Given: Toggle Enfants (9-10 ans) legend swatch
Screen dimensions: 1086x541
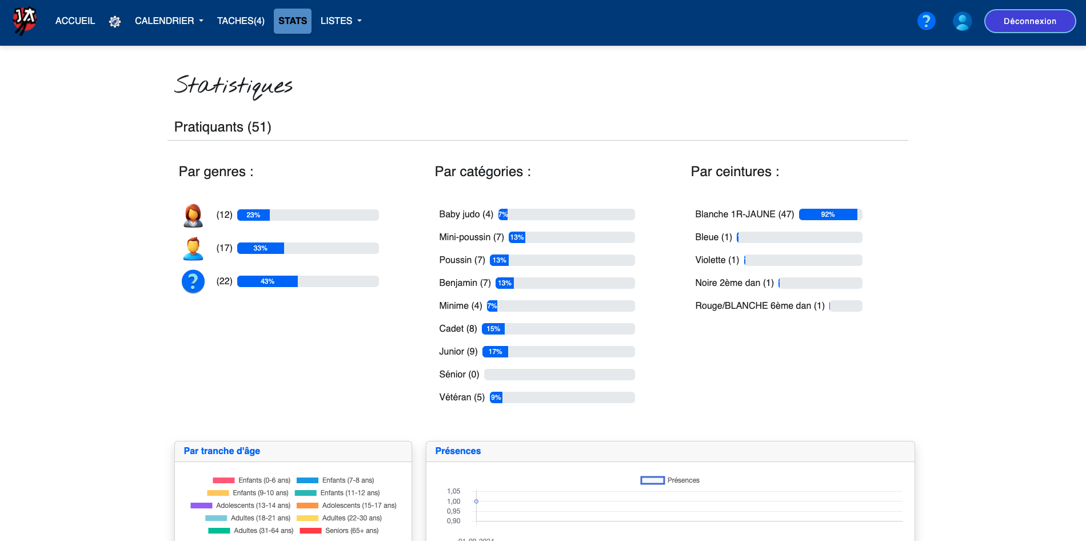Looking at the screenshot, I should coord(218,493).
